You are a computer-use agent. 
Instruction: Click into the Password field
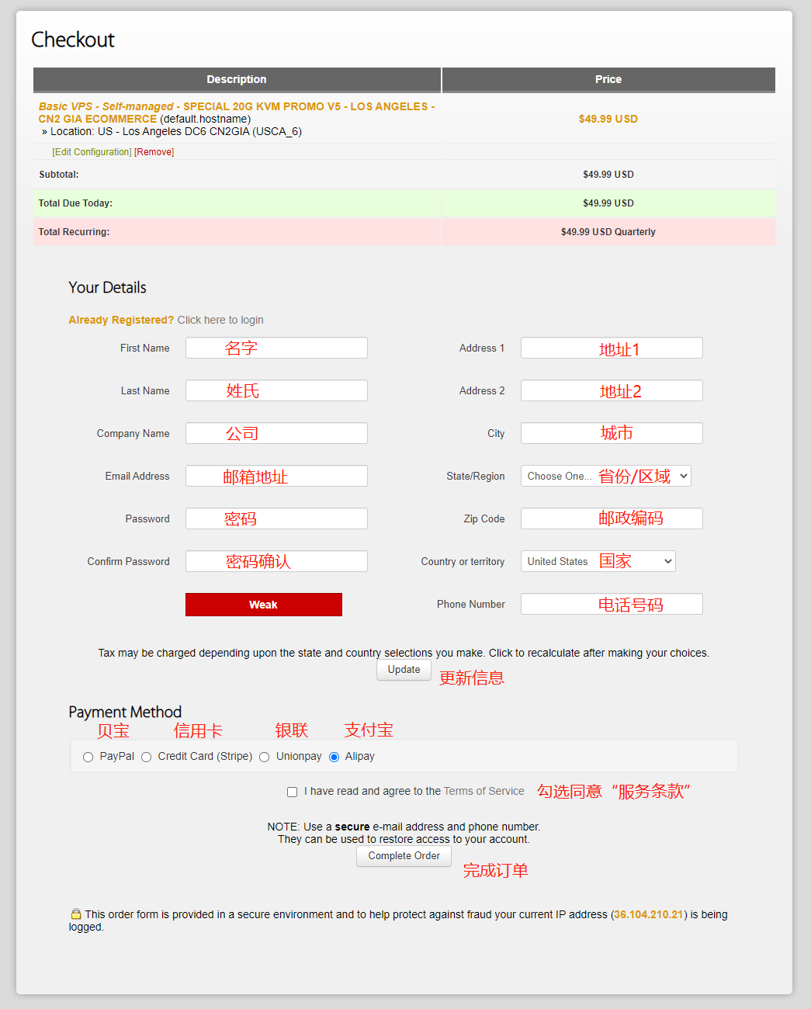coord(276,518)
